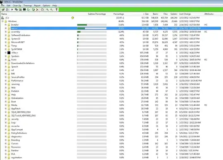
Task: Click the Copy Path toolbar icon
Action: pos(16,10)
